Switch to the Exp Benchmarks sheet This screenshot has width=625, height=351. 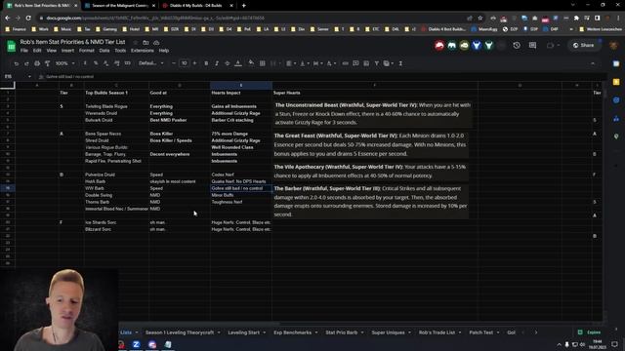click(293, 332)
